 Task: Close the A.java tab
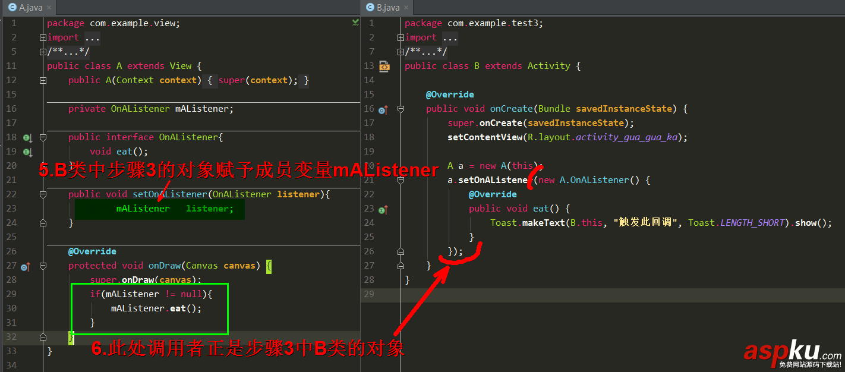pos(49,8)
